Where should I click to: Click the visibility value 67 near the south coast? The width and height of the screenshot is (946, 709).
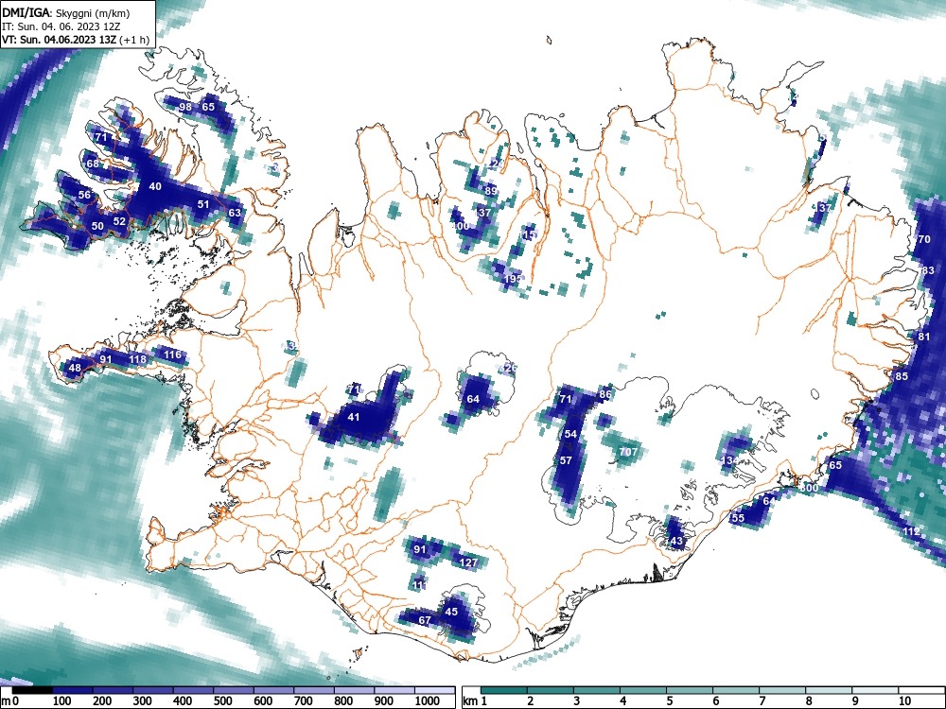(425, 620)
